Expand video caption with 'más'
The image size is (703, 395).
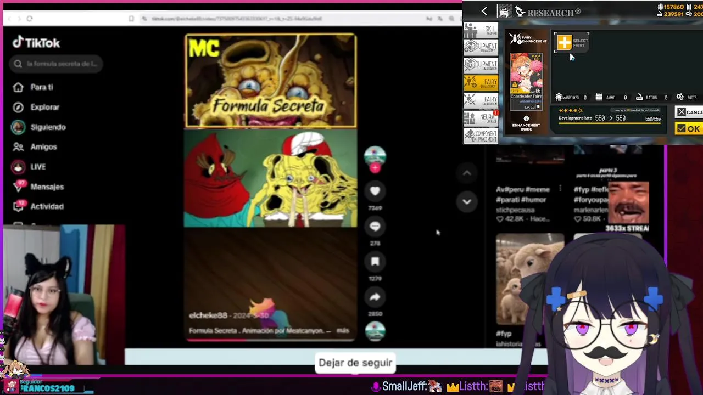click(343, 331)
